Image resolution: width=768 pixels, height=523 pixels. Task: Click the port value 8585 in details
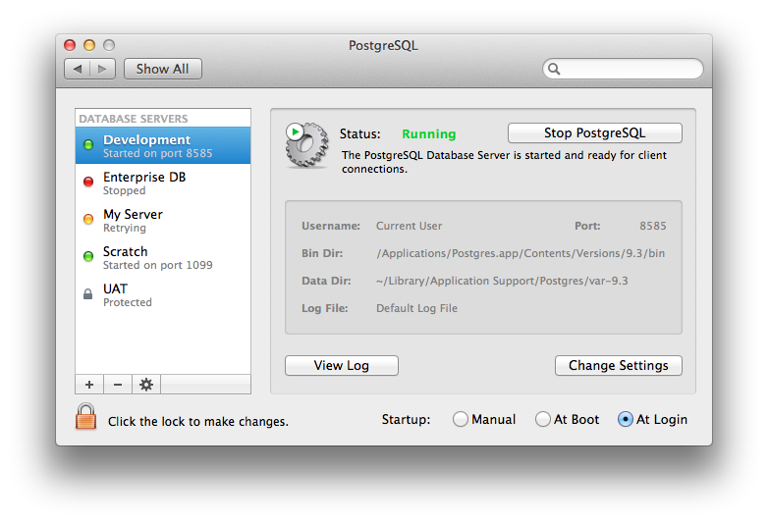click(x=652, y=226)
